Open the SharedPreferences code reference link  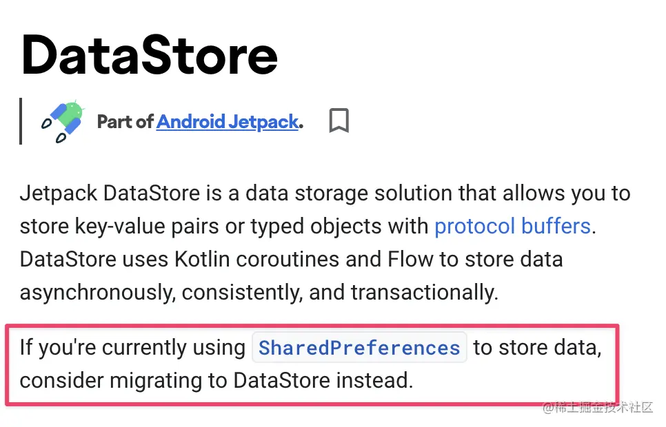pyautogui.click(x=359, y=348)
